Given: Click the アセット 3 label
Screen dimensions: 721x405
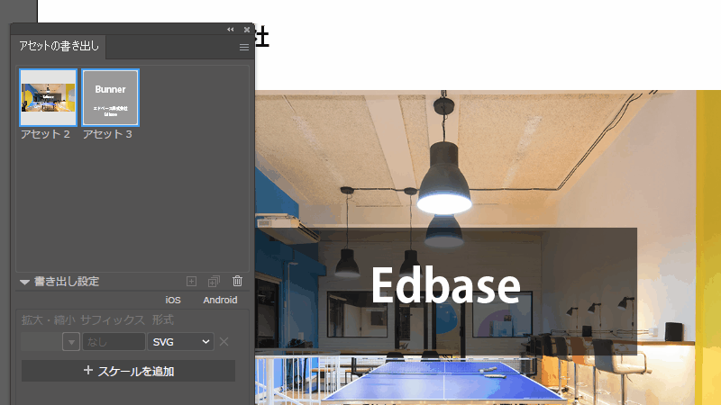Looking at the screenshot, I should tap(107, 134).
